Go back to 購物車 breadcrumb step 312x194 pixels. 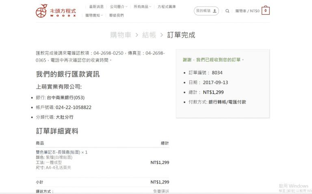[121, 35]
